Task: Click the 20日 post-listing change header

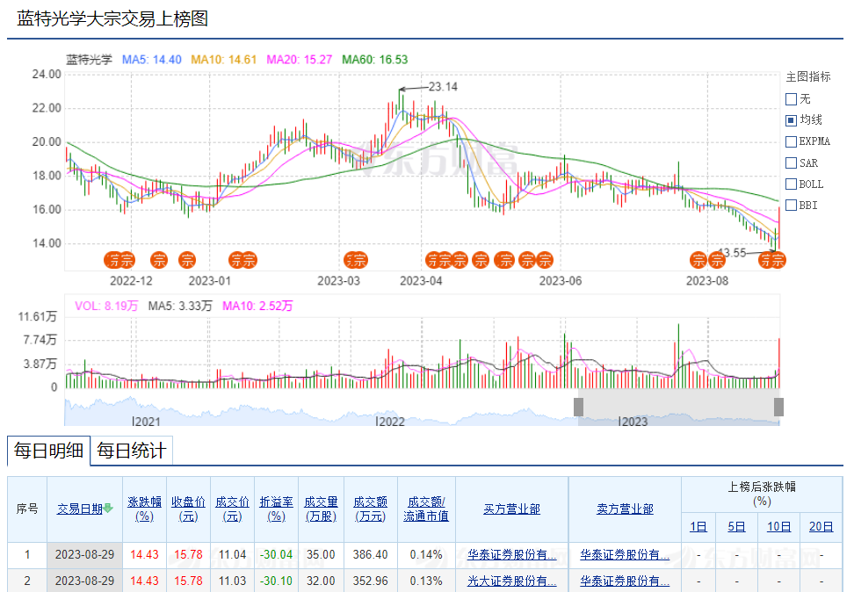Action: 821,527
